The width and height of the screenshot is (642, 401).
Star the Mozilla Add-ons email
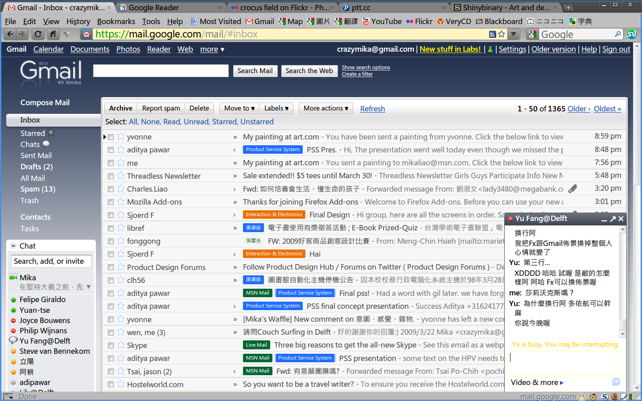pos(121,202)
